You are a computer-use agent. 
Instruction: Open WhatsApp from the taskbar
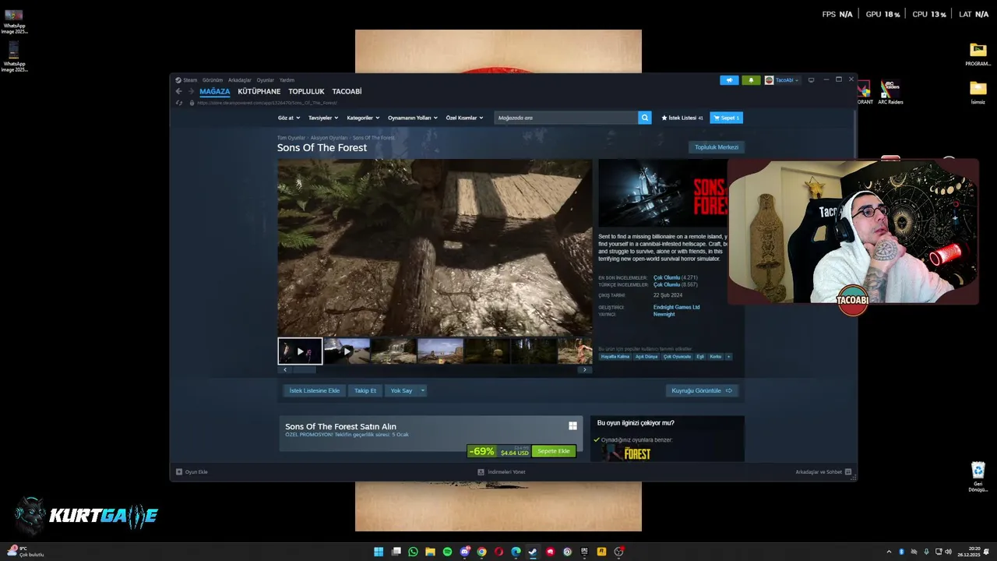click(x=413, y=552)
